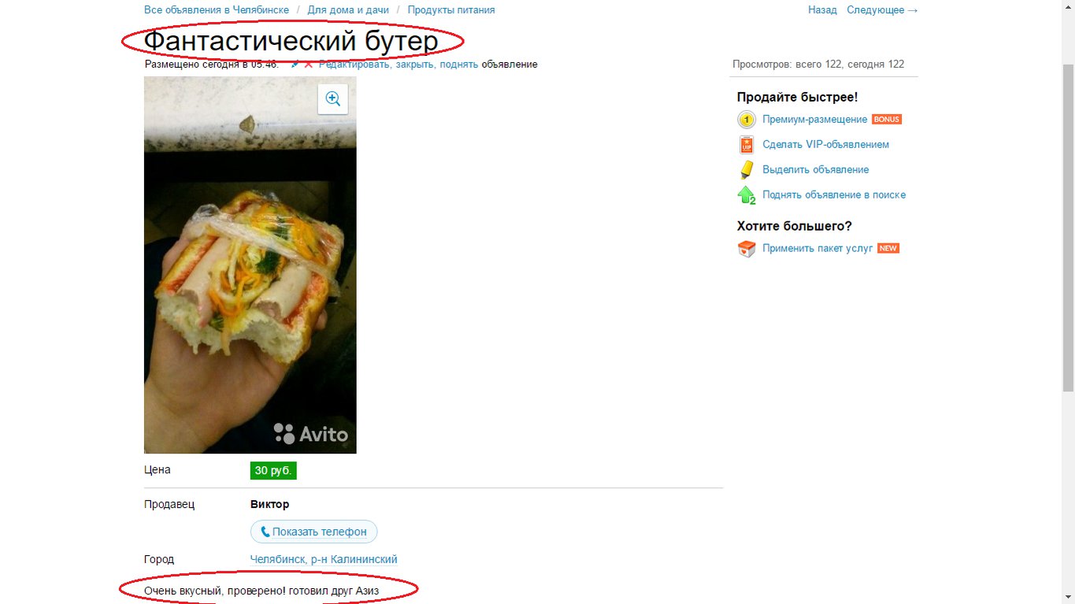
Task: Click 'Редактировать' link
Action: pyautogui.click(x=354, y=65)
